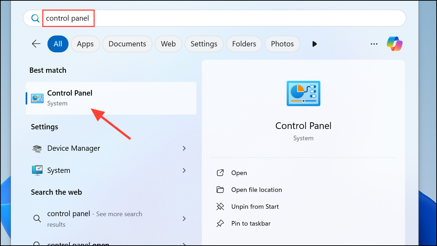The height and width of the screenshot is (246, 437).
Task: Open web search for "control panel"
Action: coord(111,219)
